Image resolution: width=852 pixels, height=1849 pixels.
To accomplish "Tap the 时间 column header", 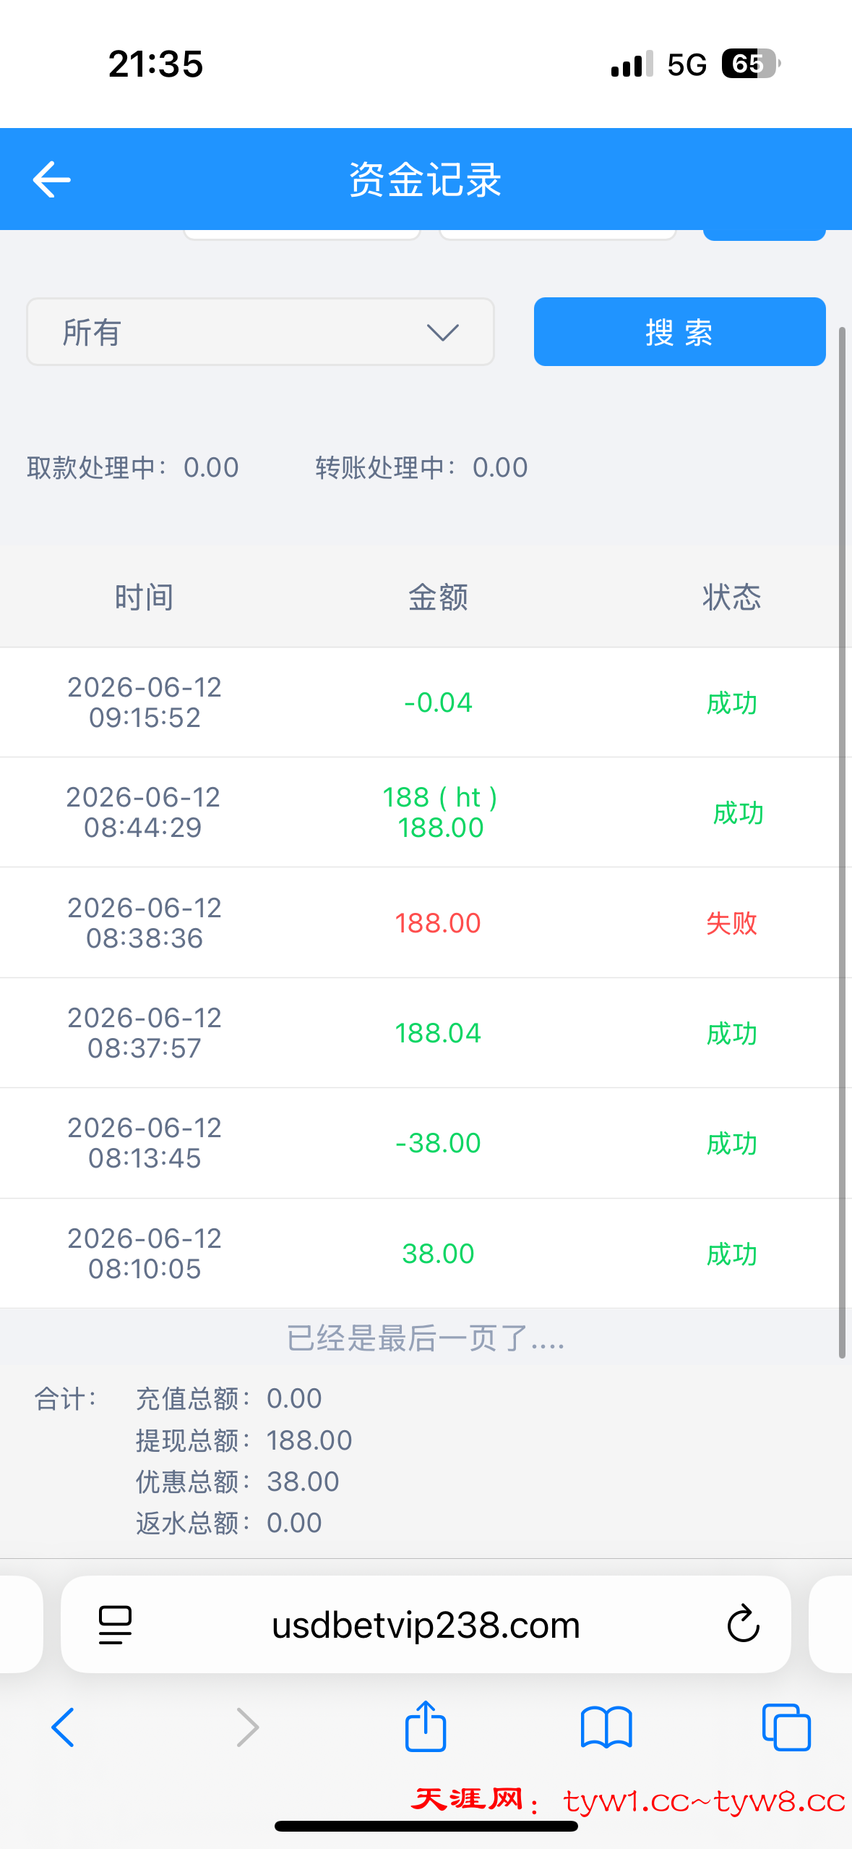I will (x=144, y=598).
